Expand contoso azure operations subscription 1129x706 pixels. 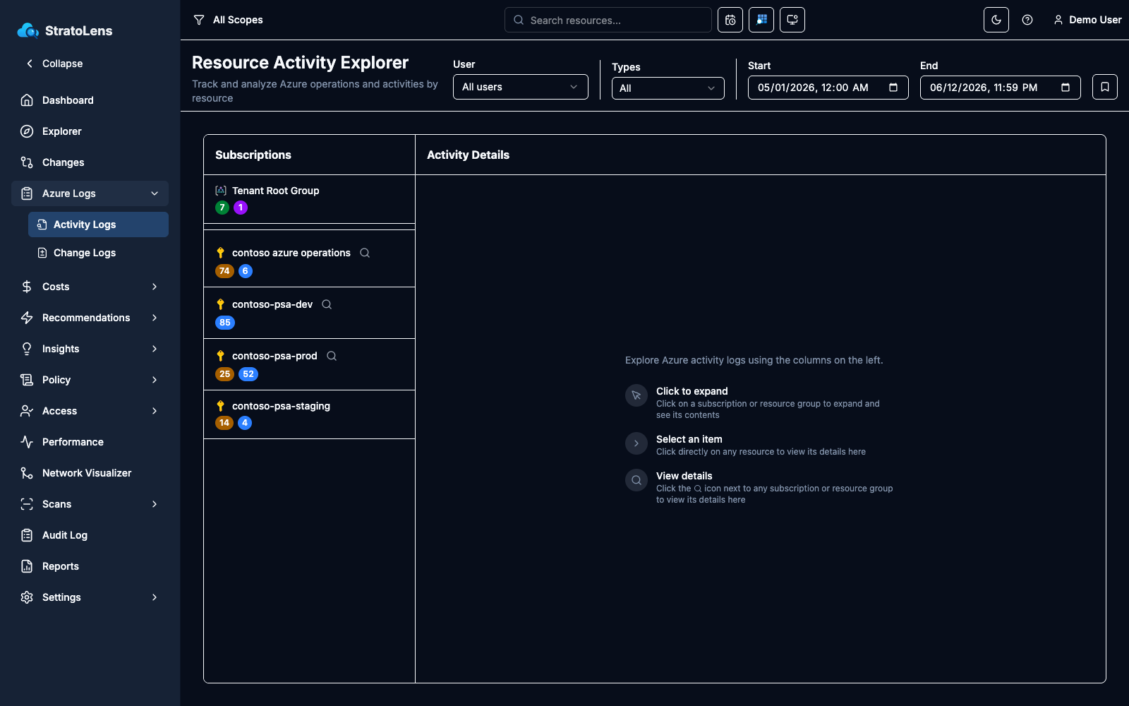click(309, 261)
